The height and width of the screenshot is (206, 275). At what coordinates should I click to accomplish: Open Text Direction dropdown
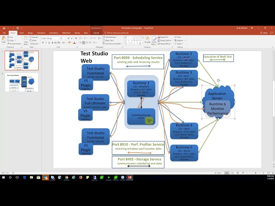coord(110,37)
